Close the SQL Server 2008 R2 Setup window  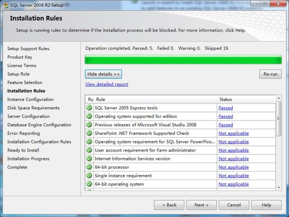278,4
